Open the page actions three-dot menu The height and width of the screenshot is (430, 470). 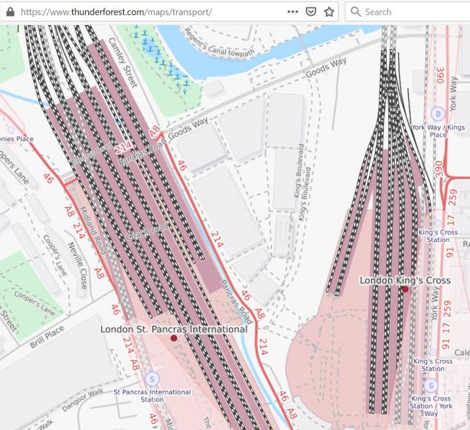pos(292,11)
